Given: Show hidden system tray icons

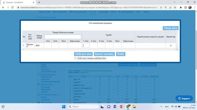Looking at the screenshot, I should pyautogui.click(x=161, y=107).
